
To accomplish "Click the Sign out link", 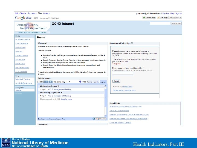I will (178, 13).
